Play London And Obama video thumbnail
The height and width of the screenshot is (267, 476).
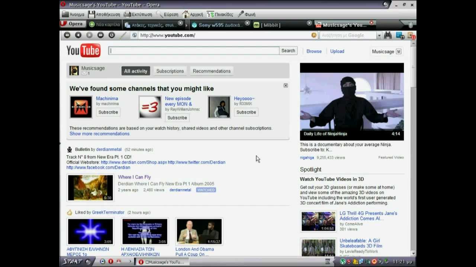coord(199,231)
